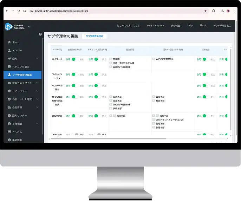Viewport: 241px width, 201px height.
Task: Open the browser downloads icon
Action: pos(222,11)
